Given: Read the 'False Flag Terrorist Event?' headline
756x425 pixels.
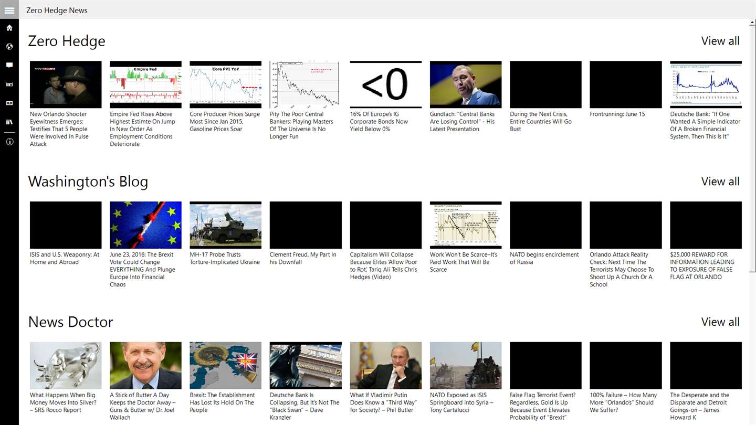Looking at the screenshot, I should (x=542, y=407).
